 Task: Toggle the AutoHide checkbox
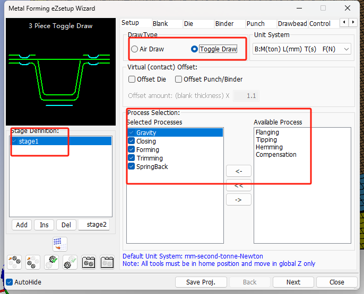click(x=10, y=282)
